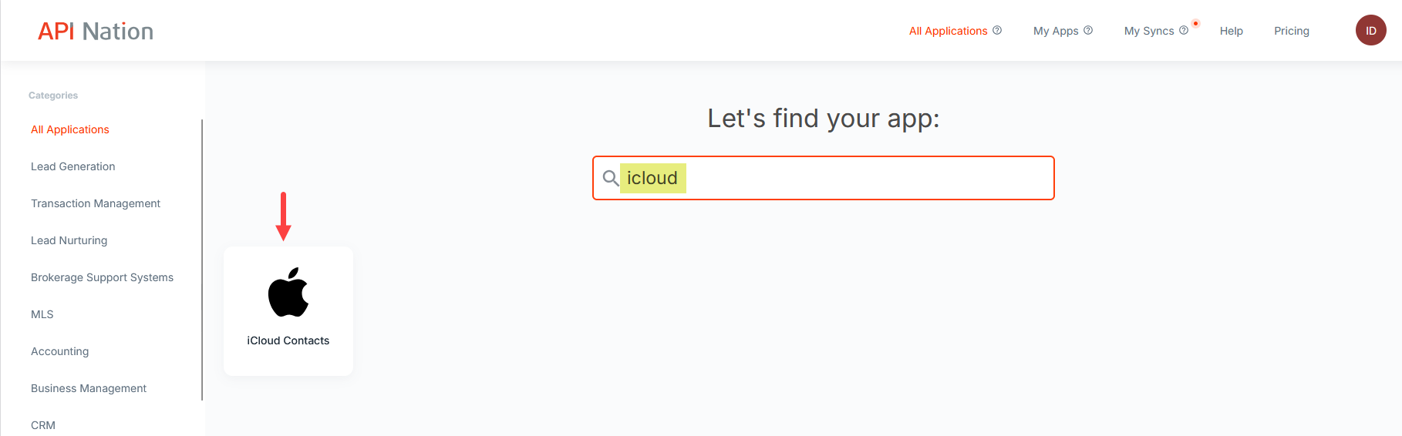The image size is (1402, 436).
Task: Click the search magnifier icon
Action: [x=610, y=178]
